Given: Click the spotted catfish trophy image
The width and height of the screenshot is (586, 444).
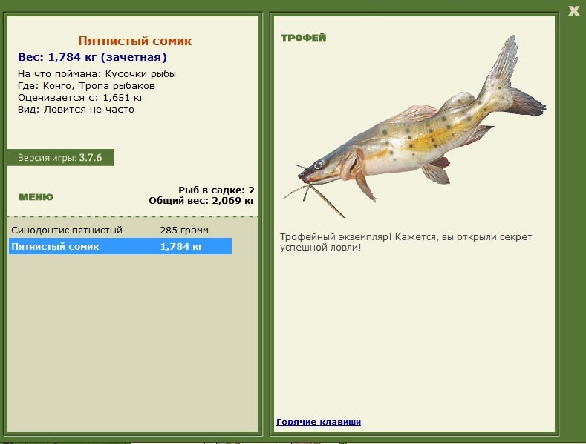Looking at the screenshot, I should (x=414, y=126).
